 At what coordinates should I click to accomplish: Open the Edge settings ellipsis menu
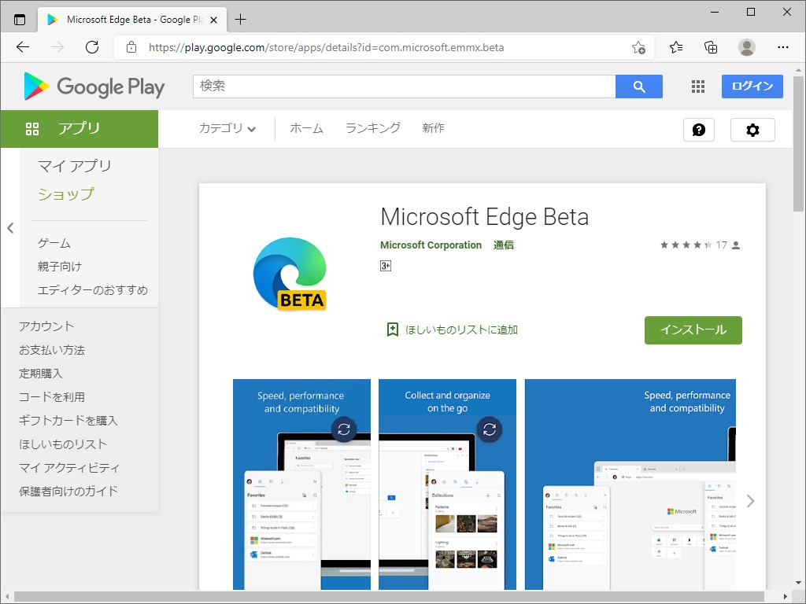[x=783, y=47]
